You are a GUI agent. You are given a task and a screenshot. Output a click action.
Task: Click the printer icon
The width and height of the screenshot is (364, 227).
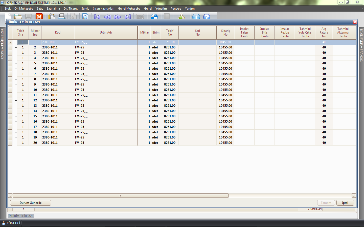tap(62, 17)
